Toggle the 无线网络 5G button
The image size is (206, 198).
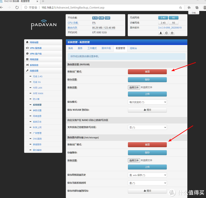pyautogui.click(x=174, y=18)
